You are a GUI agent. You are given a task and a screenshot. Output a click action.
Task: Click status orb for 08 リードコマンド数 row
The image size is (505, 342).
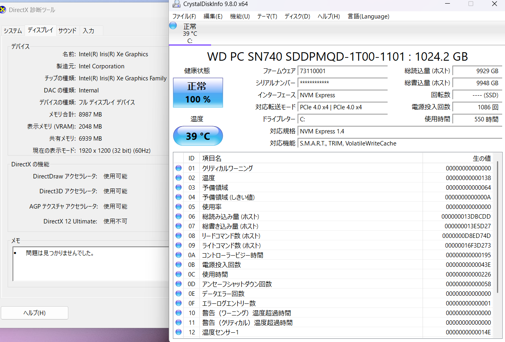179,236
